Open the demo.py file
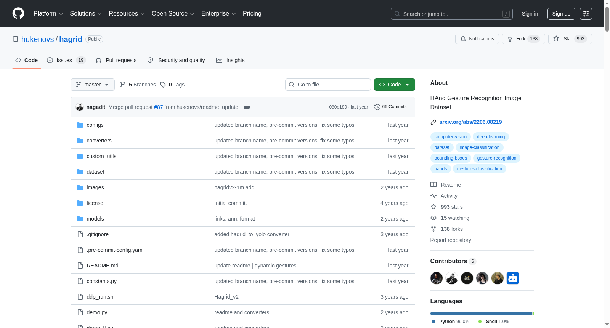Image resolution: width=610 pixels, height=328 pixels. 97,312
